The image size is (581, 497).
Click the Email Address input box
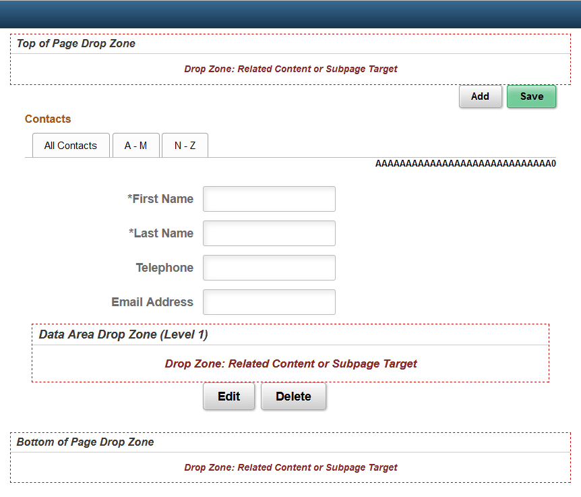(x=269, y=301)
